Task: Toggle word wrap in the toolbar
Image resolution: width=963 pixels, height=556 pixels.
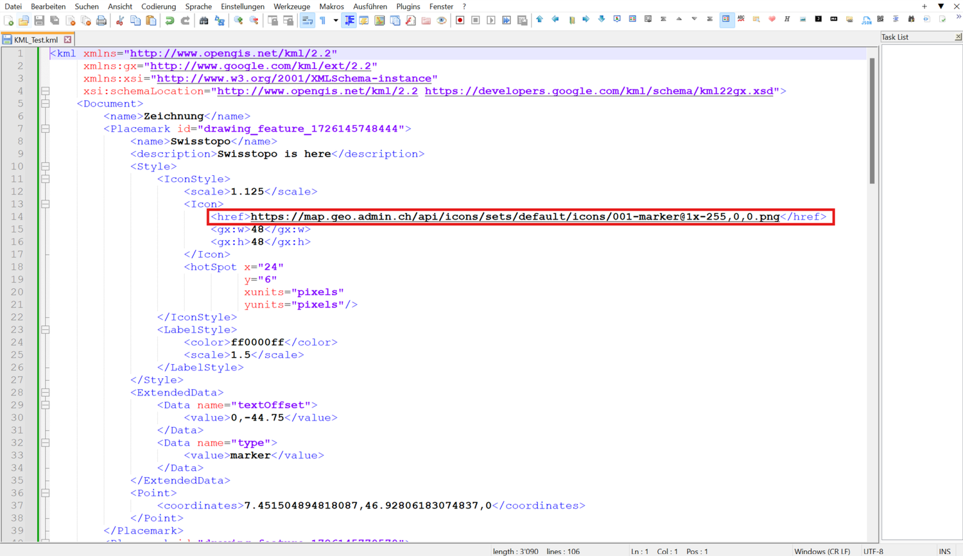Action: point(308,21)
